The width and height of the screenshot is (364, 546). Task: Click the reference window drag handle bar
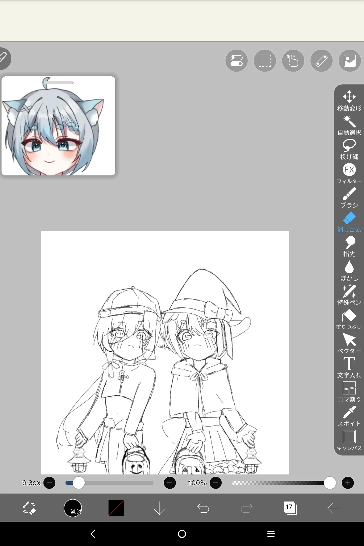coord(59,82)
